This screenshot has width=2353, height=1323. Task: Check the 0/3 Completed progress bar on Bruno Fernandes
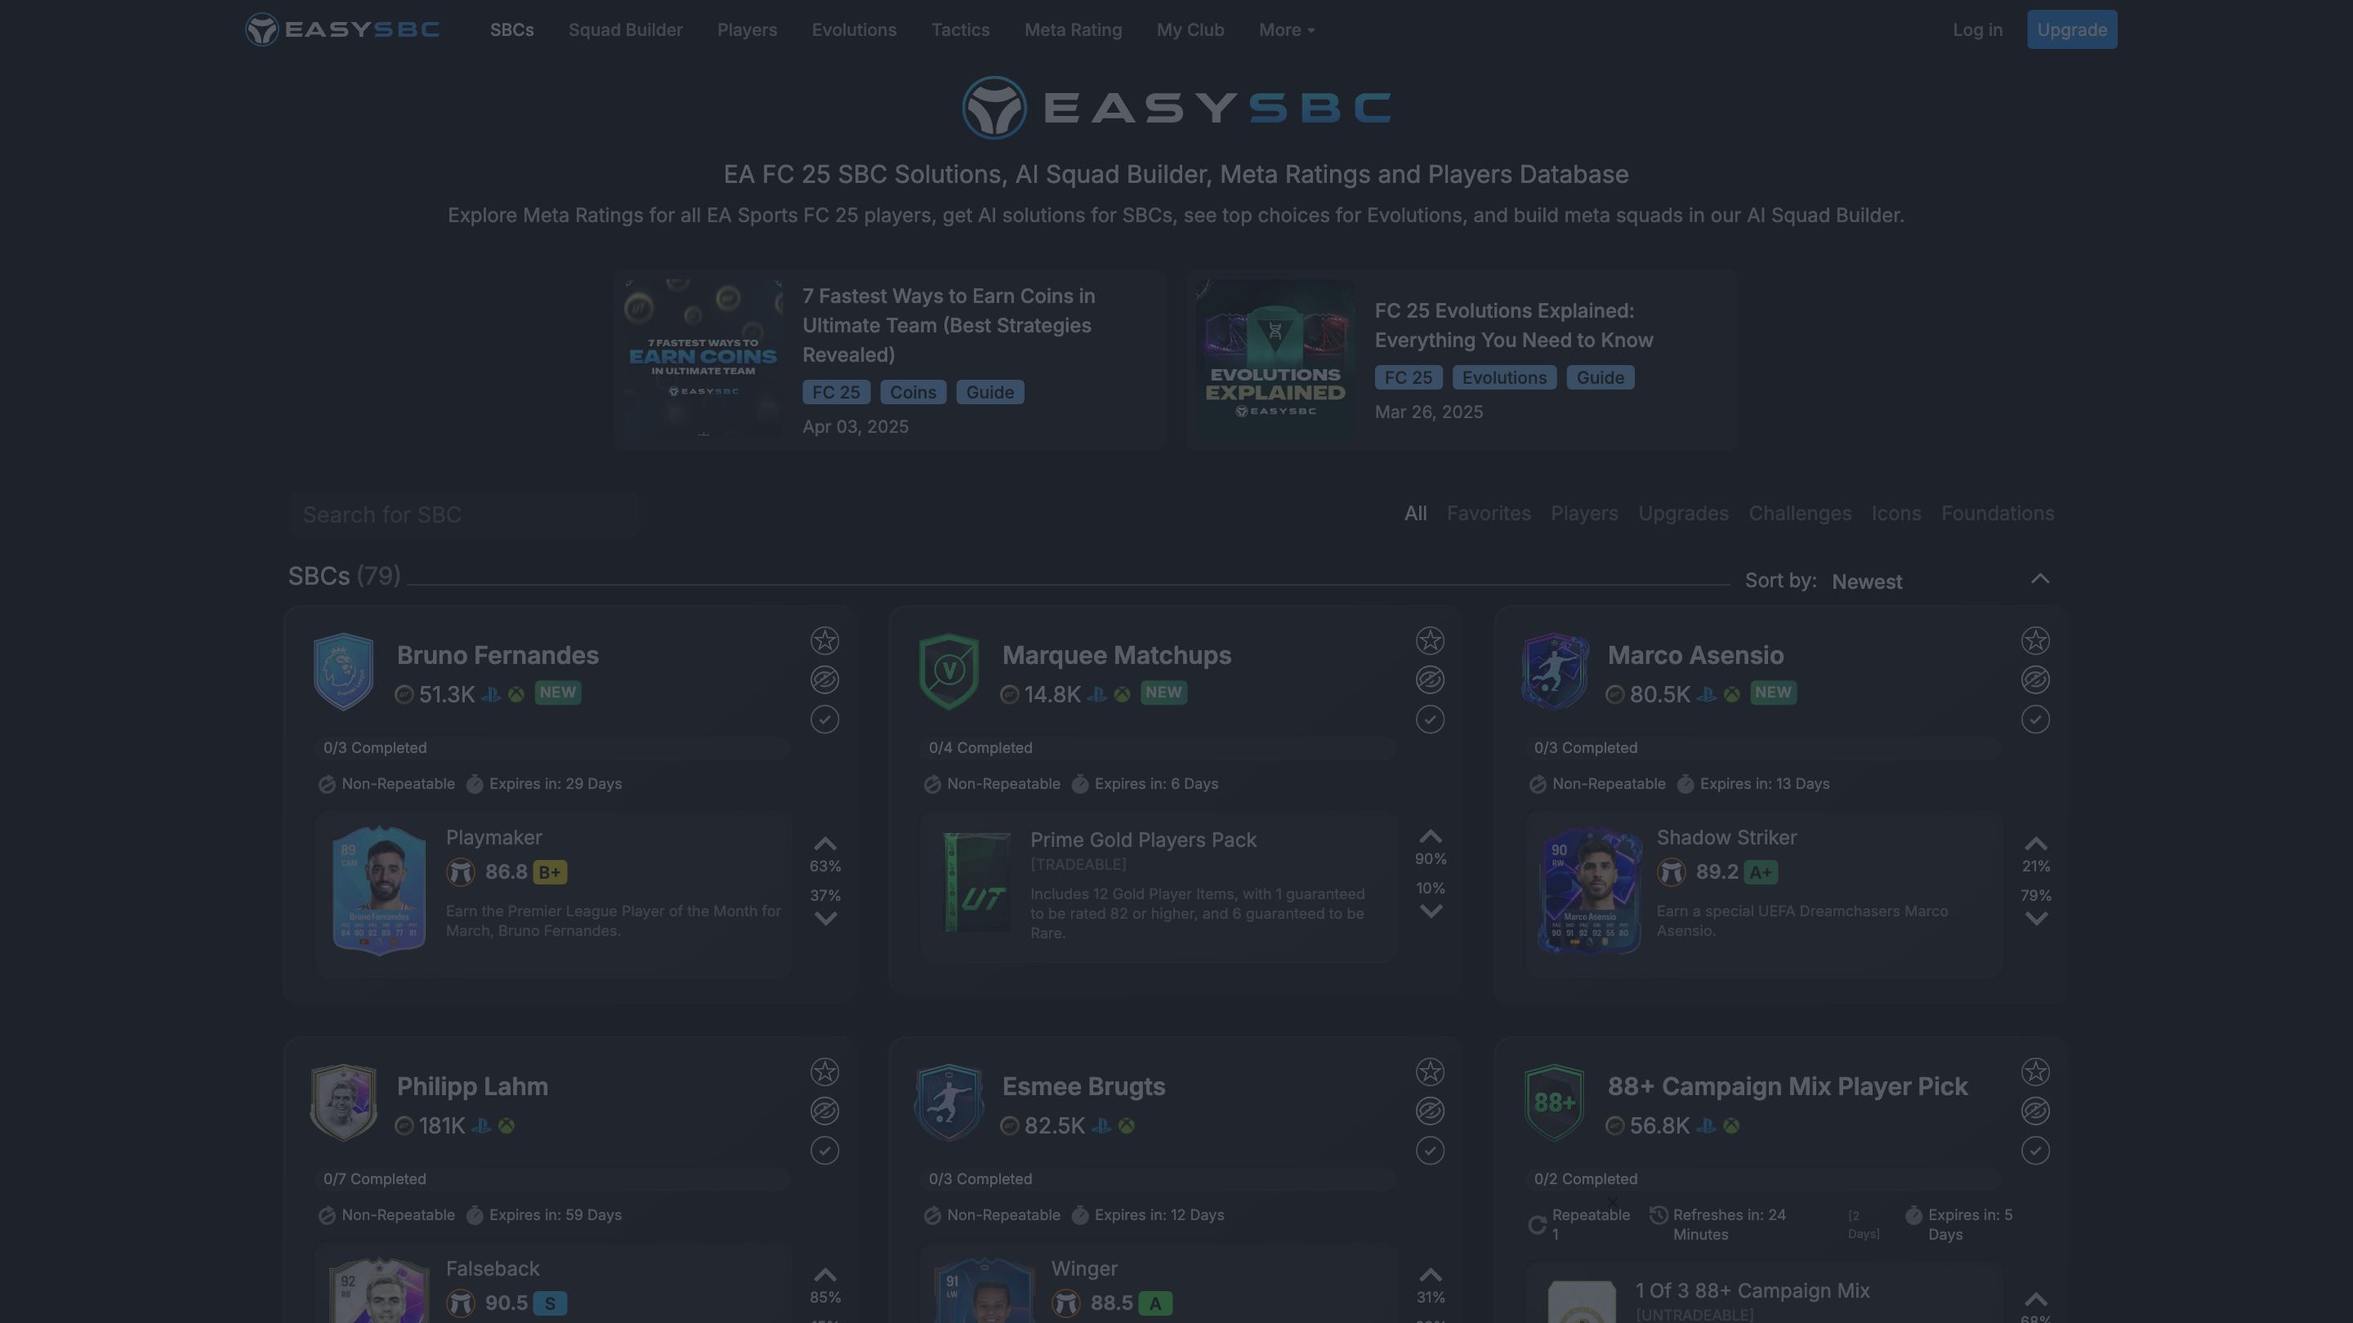click(x=555, y=748)
